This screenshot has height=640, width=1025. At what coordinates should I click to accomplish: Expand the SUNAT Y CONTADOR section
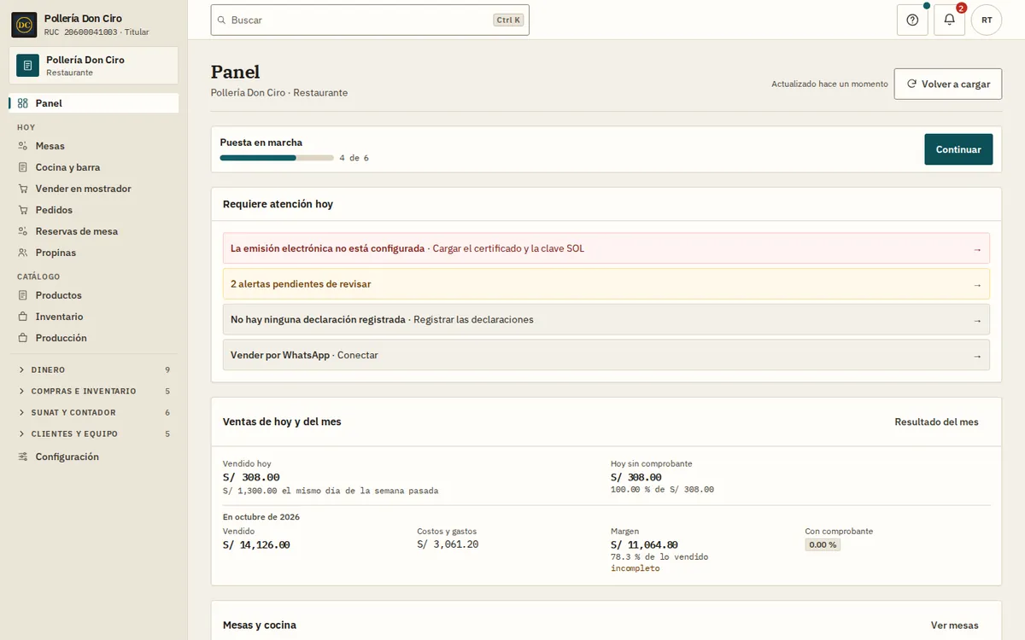[94, 412]
